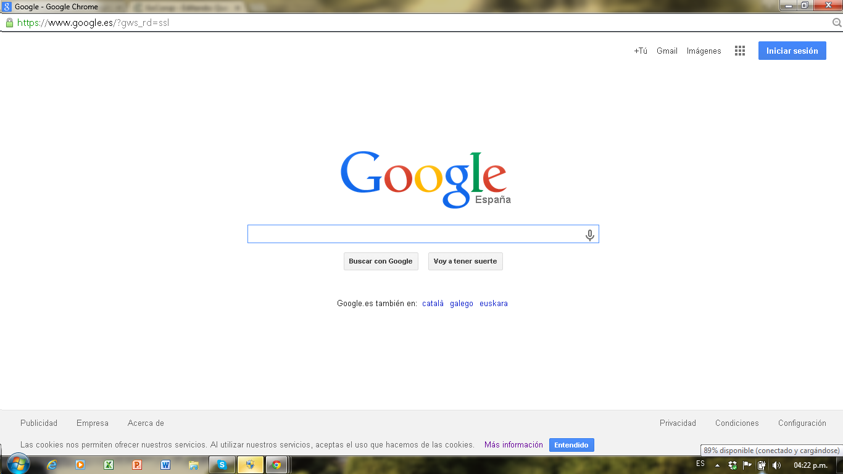Launch Word from the taskbar

165,465
